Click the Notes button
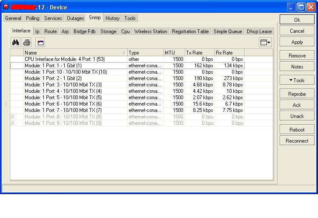The height and width of the screenshot is (218, 318). (297, 67)
